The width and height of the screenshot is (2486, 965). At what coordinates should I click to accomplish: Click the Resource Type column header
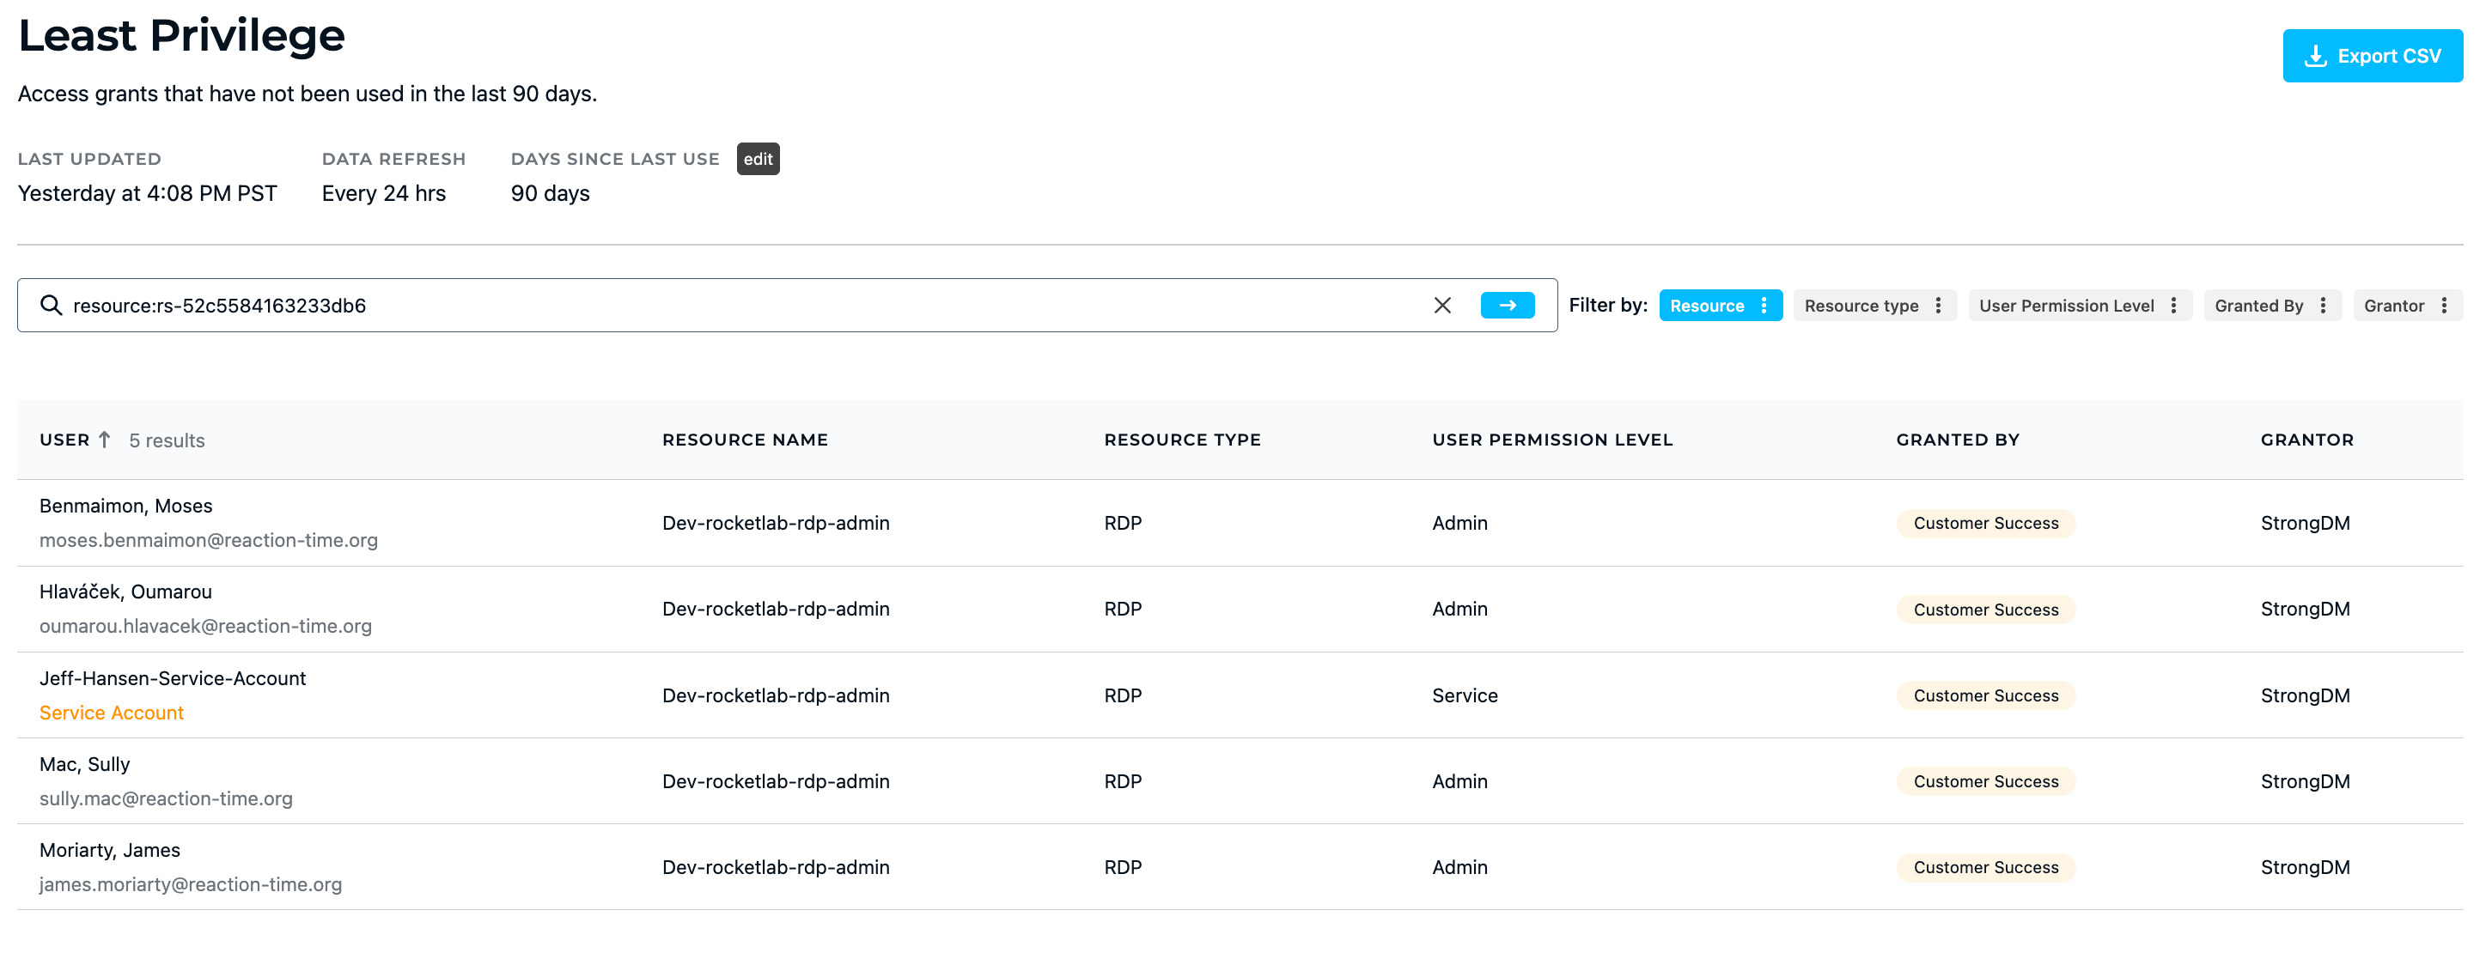click(x=1181, y=440)
